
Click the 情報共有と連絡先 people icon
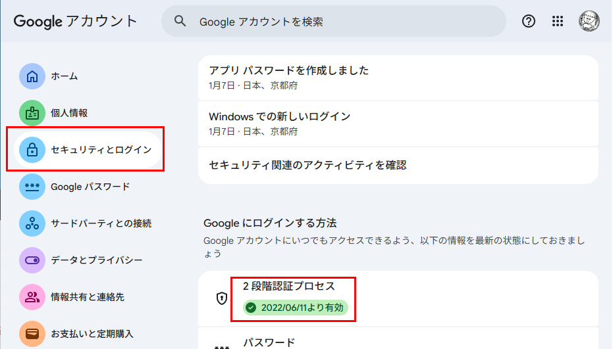(32, 297)
